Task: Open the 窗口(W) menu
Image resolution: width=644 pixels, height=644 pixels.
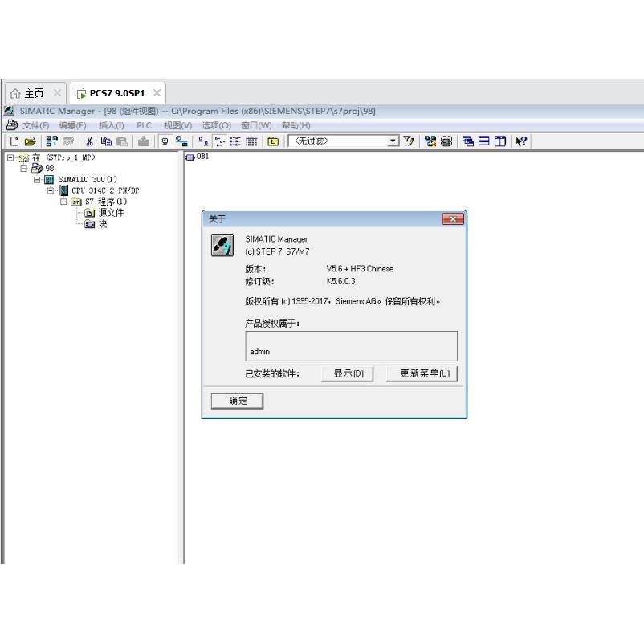Action: (x=256, y=126)
